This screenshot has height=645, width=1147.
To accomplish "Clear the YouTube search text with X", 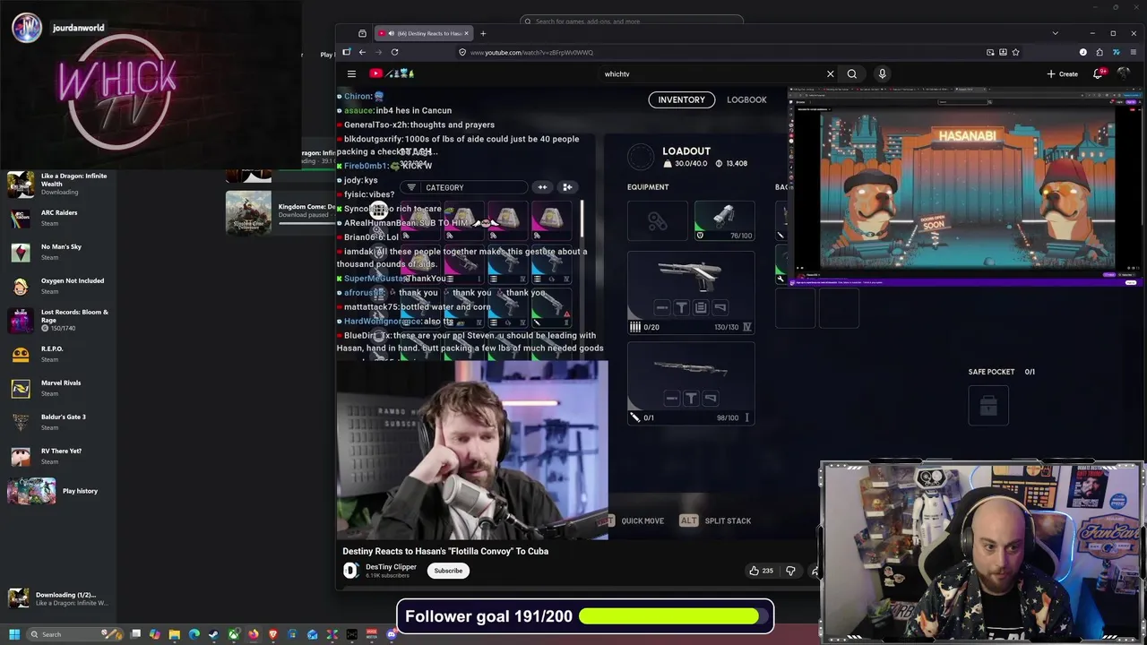I will click(830, 73).
